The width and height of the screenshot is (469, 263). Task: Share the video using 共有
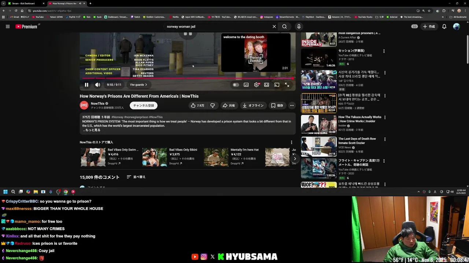[229, 106]
